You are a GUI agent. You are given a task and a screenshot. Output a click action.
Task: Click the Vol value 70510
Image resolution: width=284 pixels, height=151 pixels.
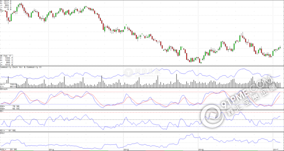(x=13, y=84)
